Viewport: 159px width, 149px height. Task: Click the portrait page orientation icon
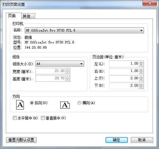pyautogui.click(x=20, y=105)
